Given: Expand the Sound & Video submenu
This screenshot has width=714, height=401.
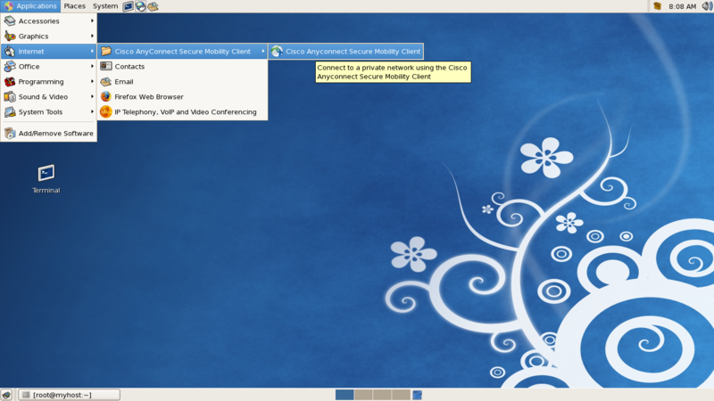Looking at the screenshot, I should [49, 97].
